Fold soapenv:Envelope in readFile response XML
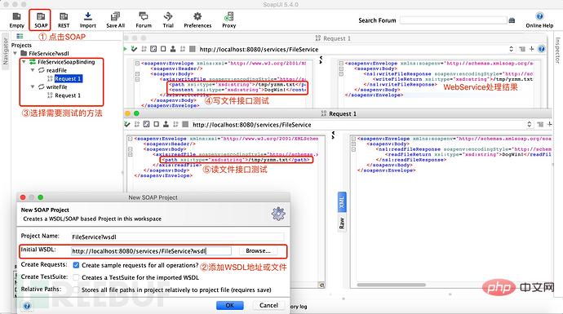Image resolution: width=563 pixels, height=314 pixels. coord(353,139)
